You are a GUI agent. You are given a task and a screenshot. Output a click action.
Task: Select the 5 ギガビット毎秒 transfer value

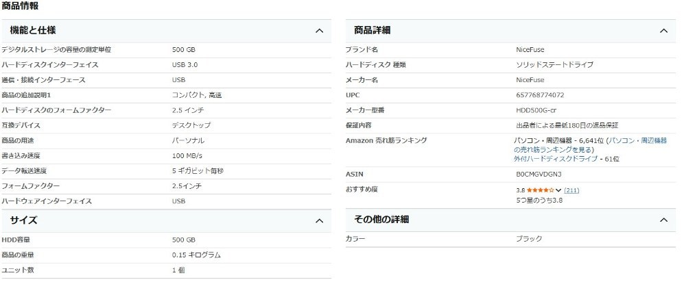198,171
